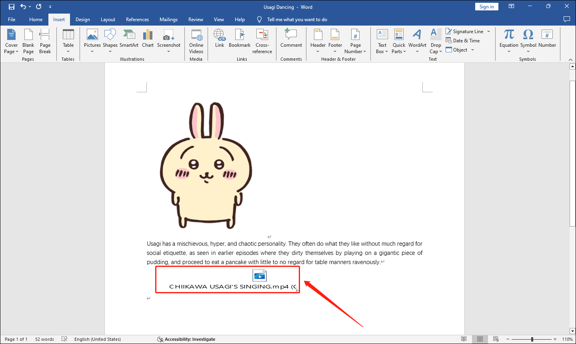Open the Help tab
The height and width of the screenshot is (344, 576).
point(240,20)
